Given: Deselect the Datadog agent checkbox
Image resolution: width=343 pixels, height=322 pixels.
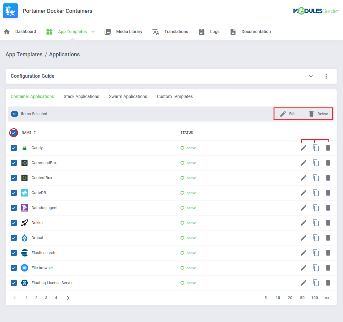Looking at the screenshot, I should pyautogui.click(x=14, y=208).
